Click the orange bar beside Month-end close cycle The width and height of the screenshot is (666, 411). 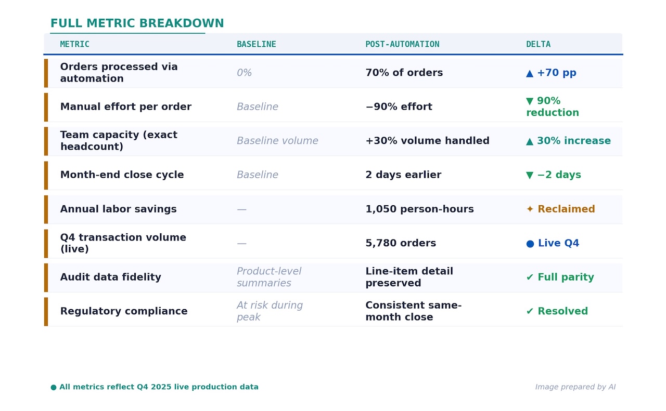pyautogui.click(x=46, y=175)
